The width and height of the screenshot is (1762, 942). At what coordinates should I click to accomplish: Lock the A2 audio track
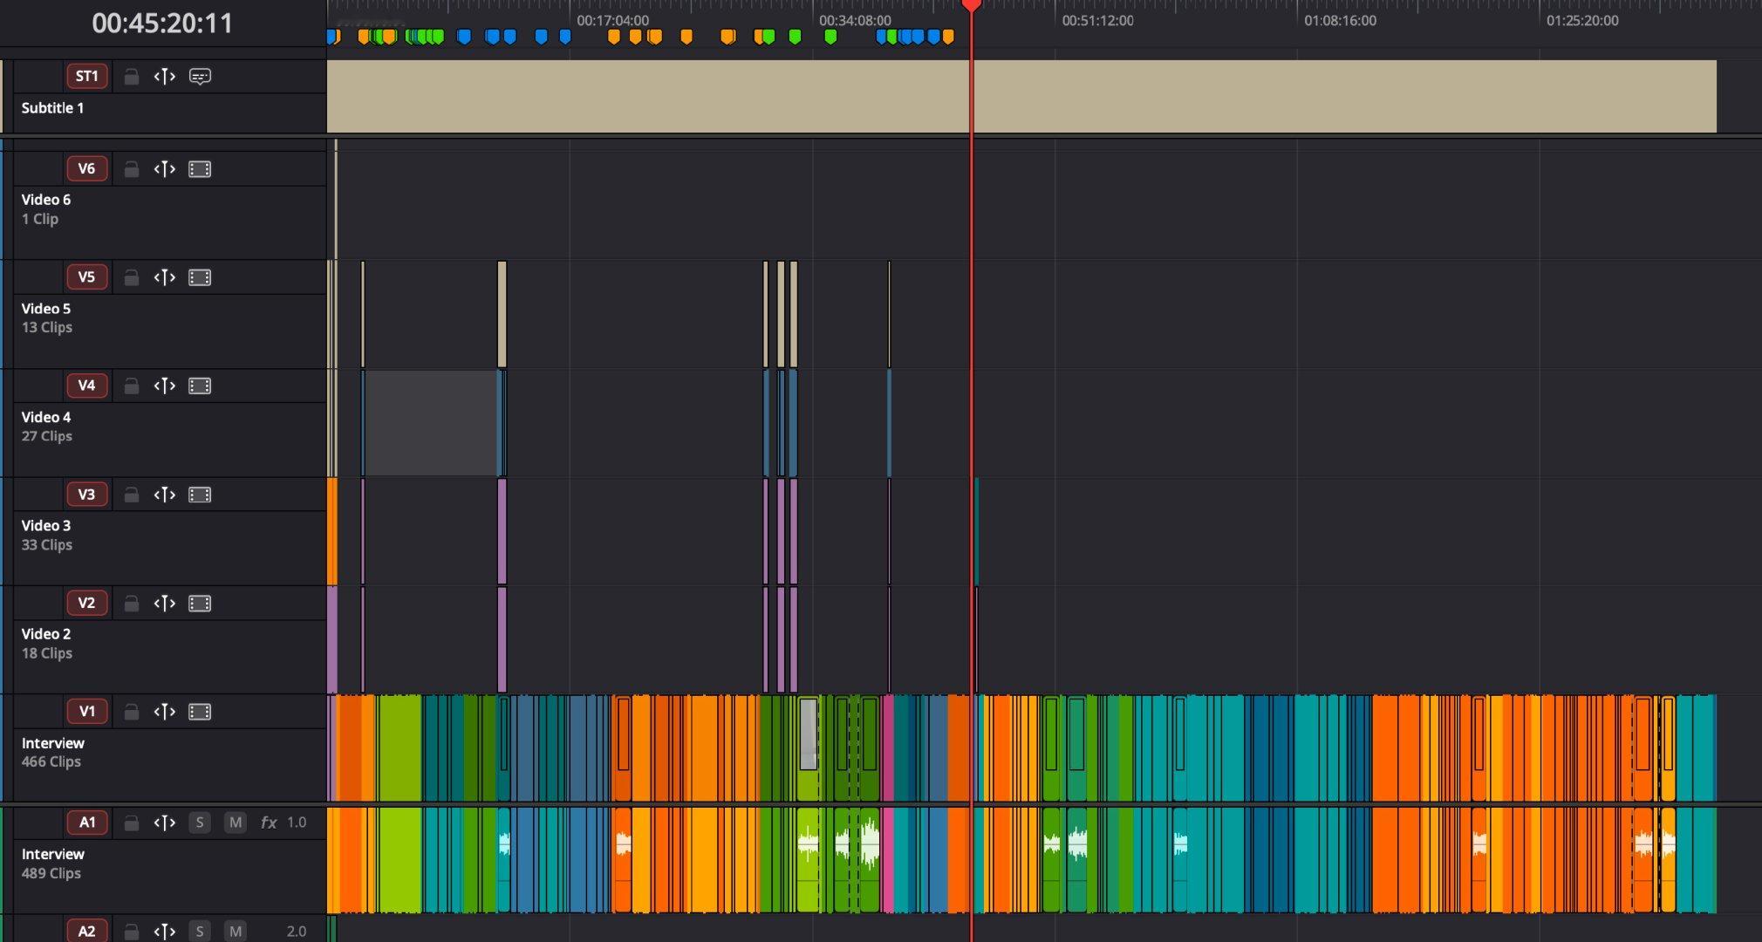pos(131,931)
